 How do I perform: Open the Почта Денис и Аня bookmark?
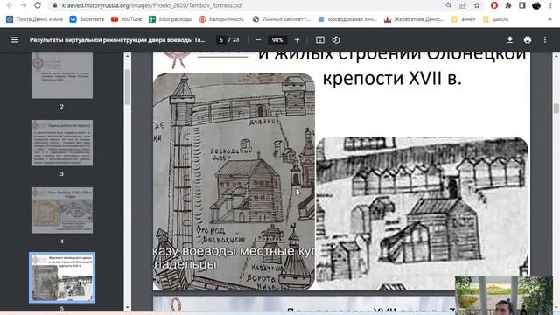click(x=35, y=19)
